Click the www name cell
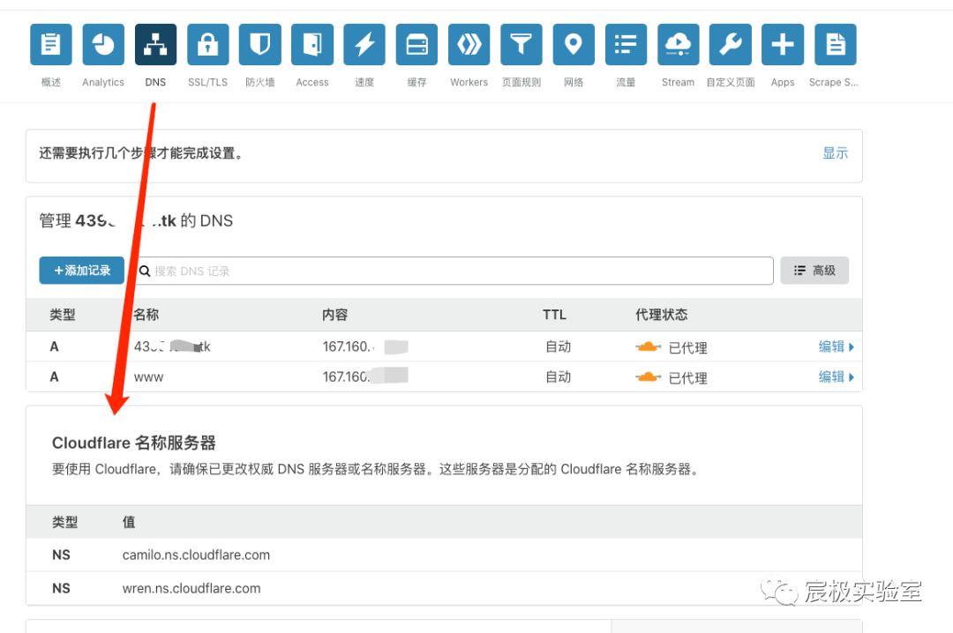953x633 pixels. pyautogui.click(x=149, y=377)
